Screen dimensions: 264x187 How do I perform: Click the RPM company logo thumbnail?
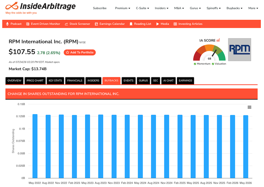(x=240, y=50)
